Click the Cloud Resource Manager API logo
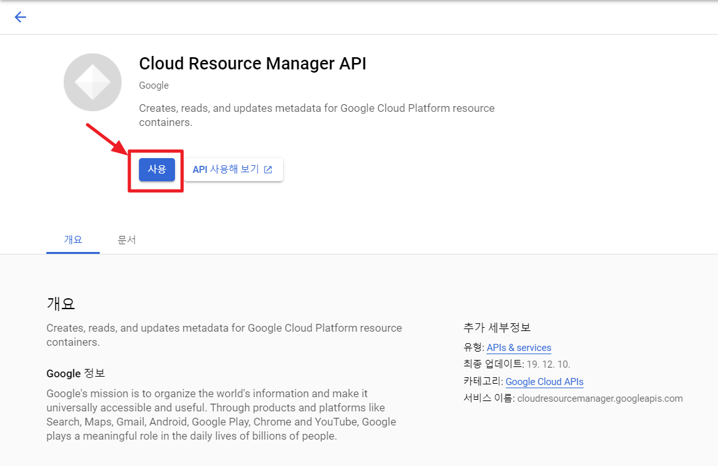The height and width of the screenshot is (466, 718). 93,82
